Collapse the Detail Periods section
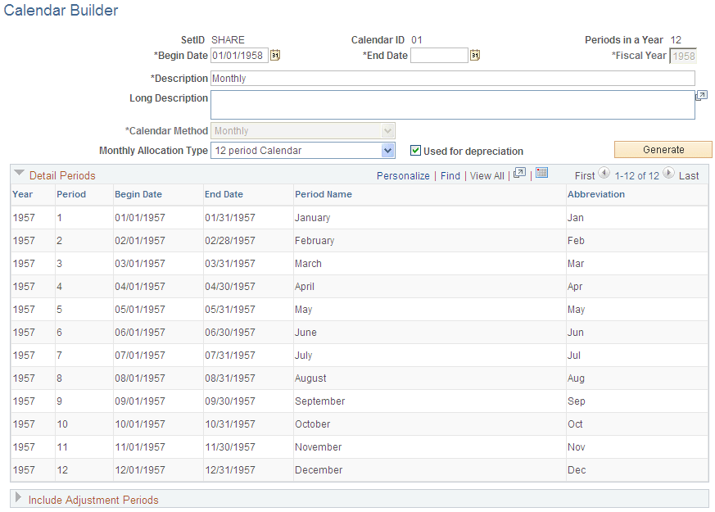Viewport: 715px width, 512px height. pyautogui.click(x=18, y=174)
